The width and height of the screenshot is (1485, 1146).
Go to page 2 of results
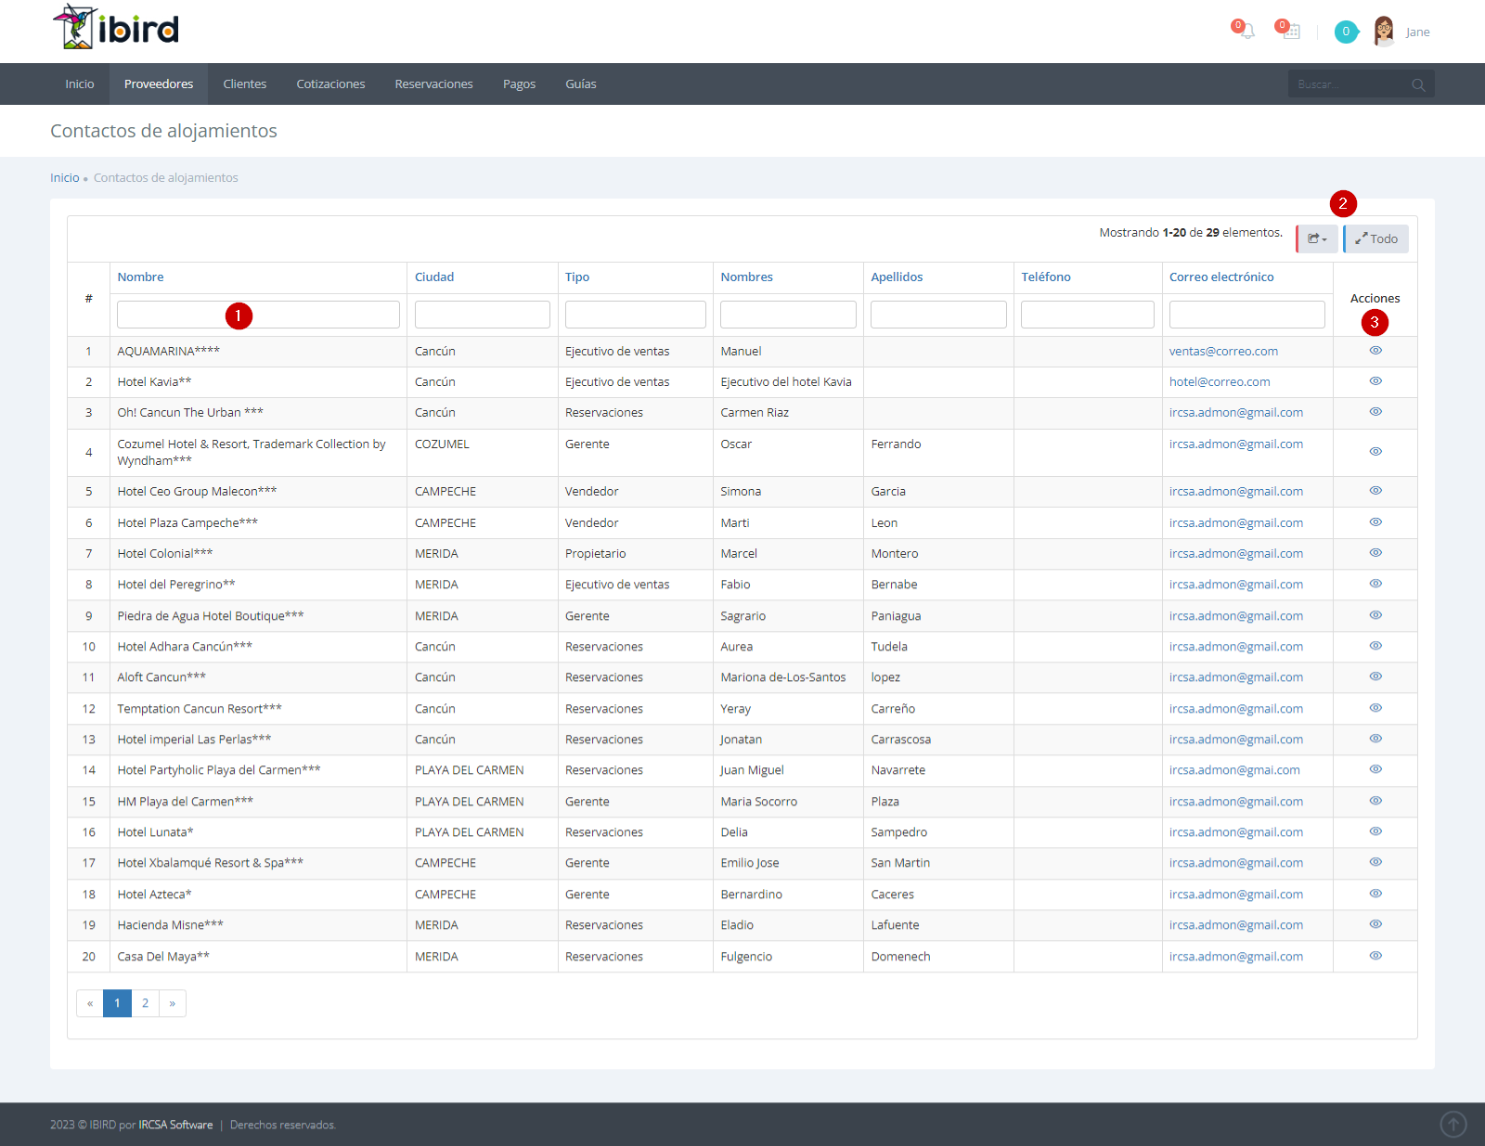coord(145,1003)
